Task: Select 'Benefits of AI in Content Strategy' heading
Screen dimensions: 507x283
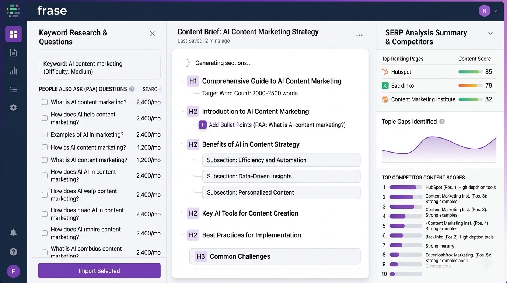Action: click(251, 144)
